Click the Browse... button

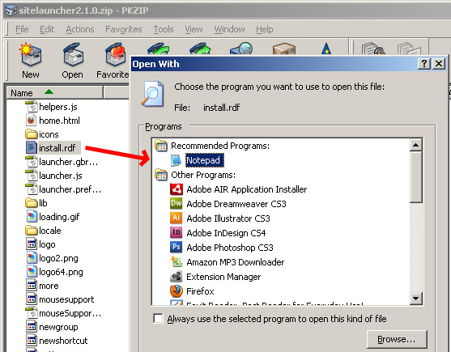click(397, 339)
